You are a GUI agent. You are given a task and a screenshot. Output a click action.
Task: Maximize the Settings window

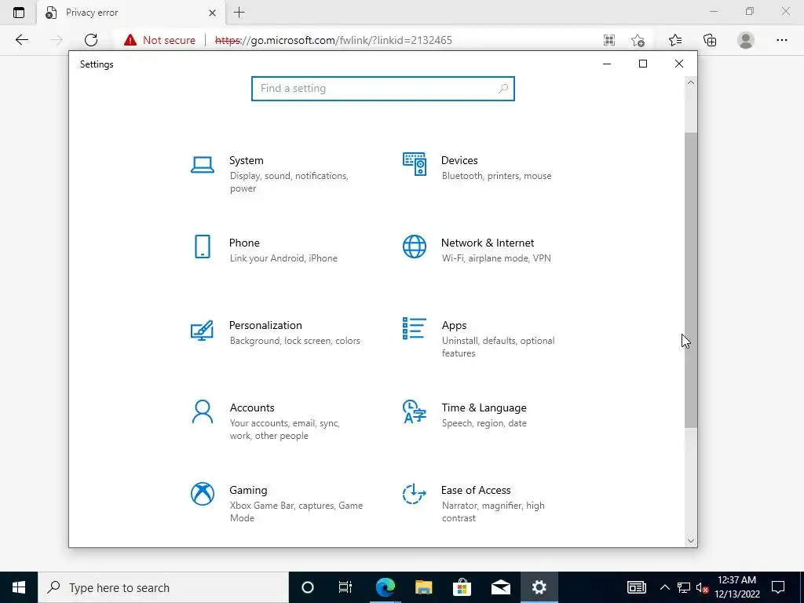tap(643, 64)
